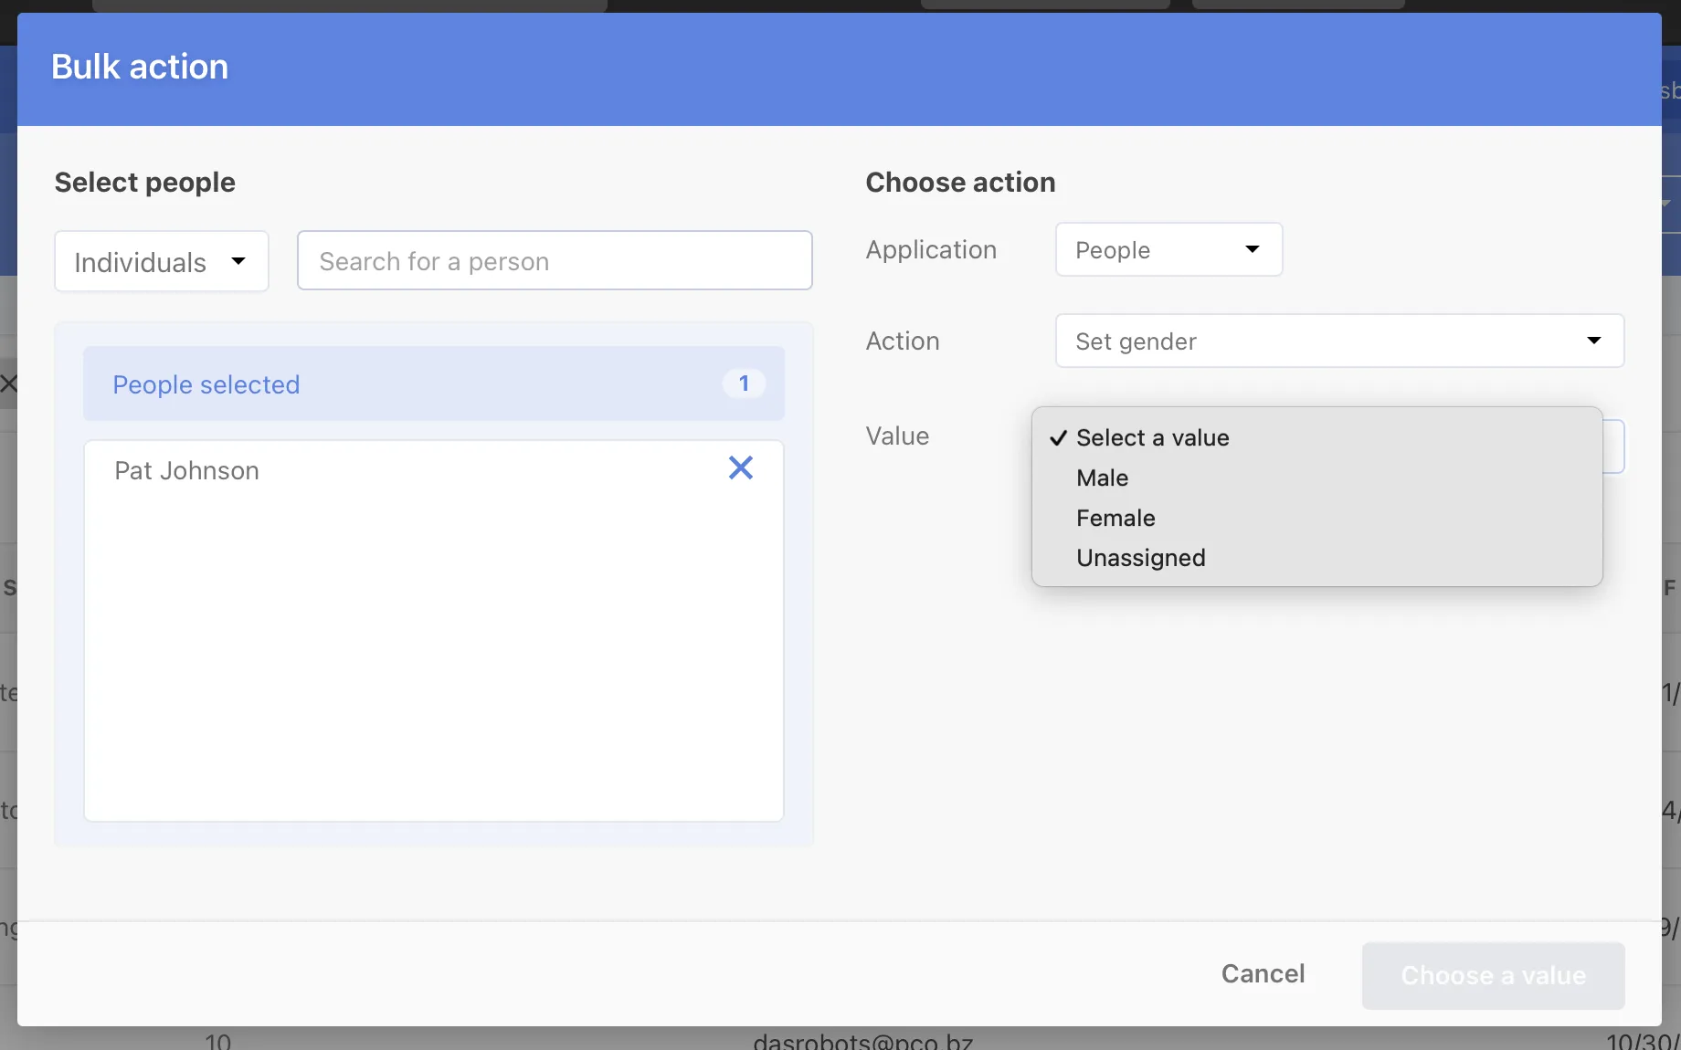Open the Application dropdown showing People
The width and height of the screenshot is (1681, 1050).
pos(1168,249)
